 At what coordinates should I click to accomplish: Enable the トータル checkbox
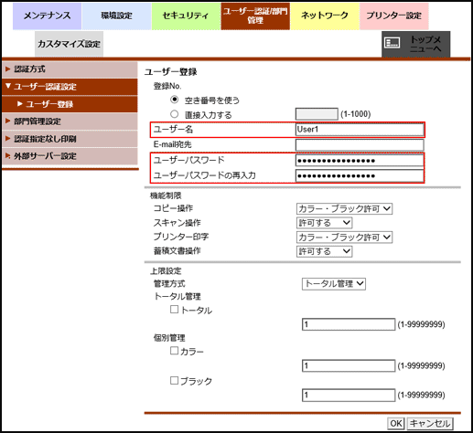tap(174, 310)
